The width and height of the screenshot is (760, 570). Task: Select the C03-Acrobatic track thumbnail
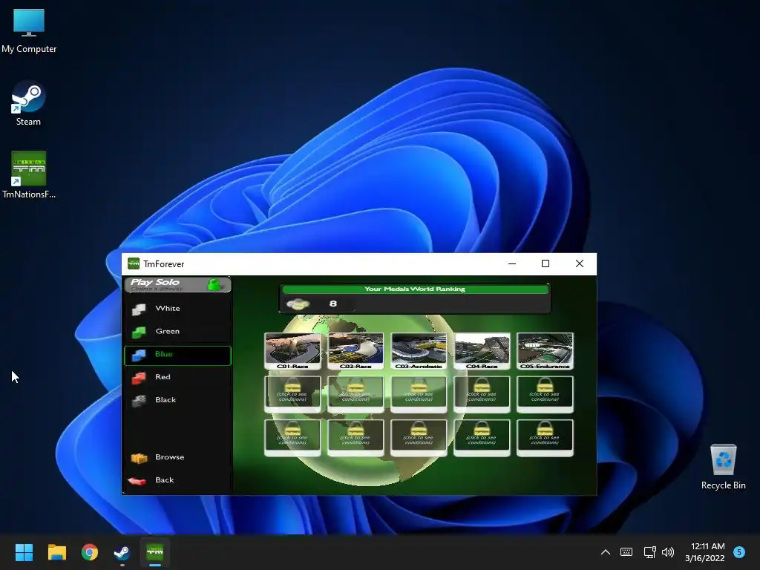click(419, 351)
